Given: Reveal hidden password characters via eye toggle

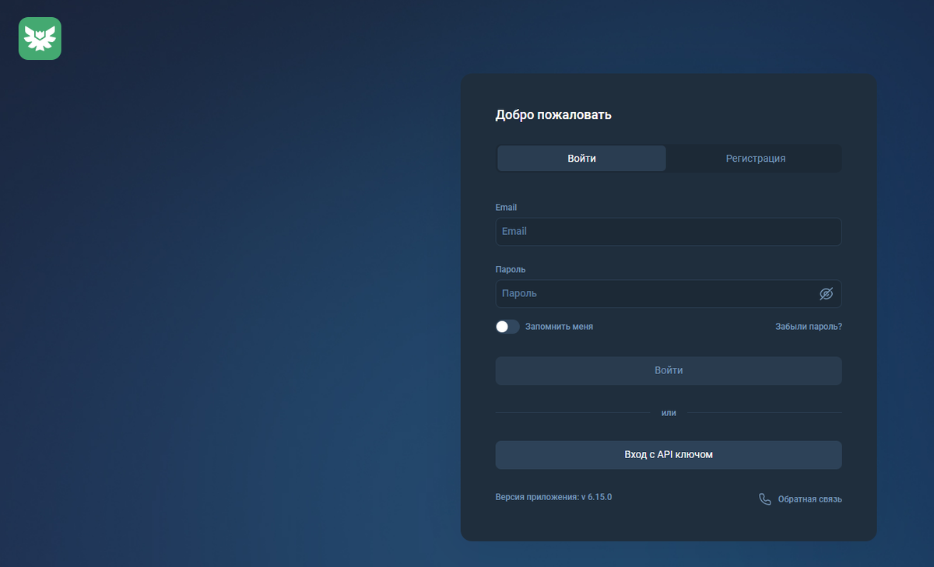Looking at the screenshot, I should coord(825,293).
